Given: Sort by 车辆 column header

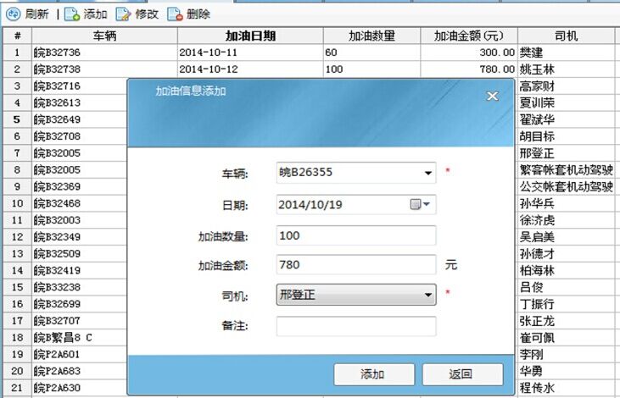Looking at the screenshot, I should tap(104, 36).
